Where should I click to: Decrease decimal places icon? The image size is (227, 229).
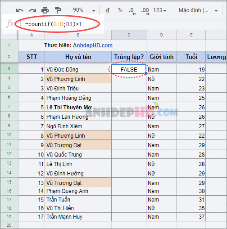point(132,11)
